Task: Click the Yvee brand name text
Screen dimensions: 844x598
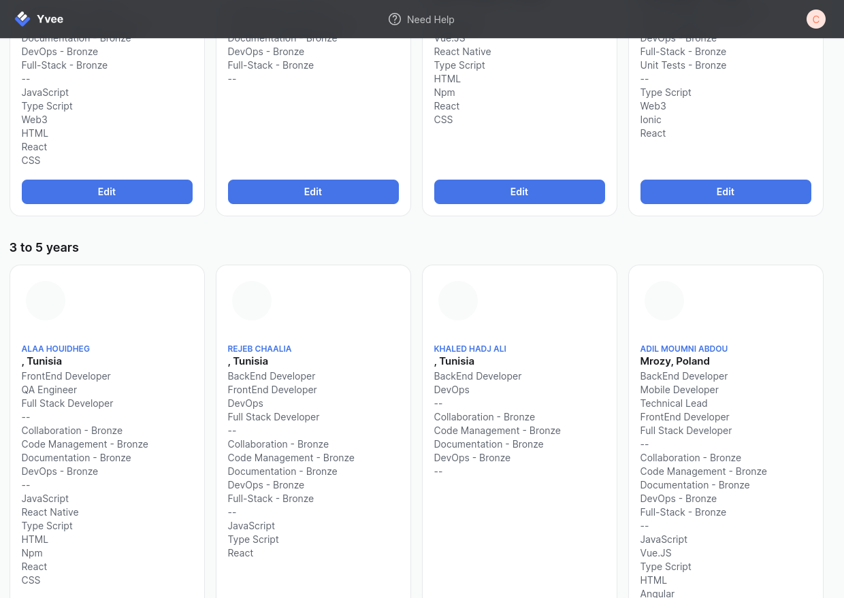Action: tap(50, 19)
